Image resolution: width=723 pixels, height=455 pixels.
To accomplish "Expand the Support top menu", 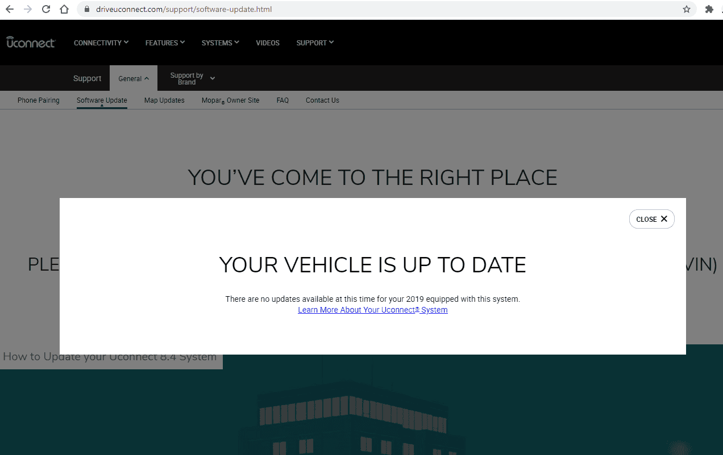I will point(315,43).
